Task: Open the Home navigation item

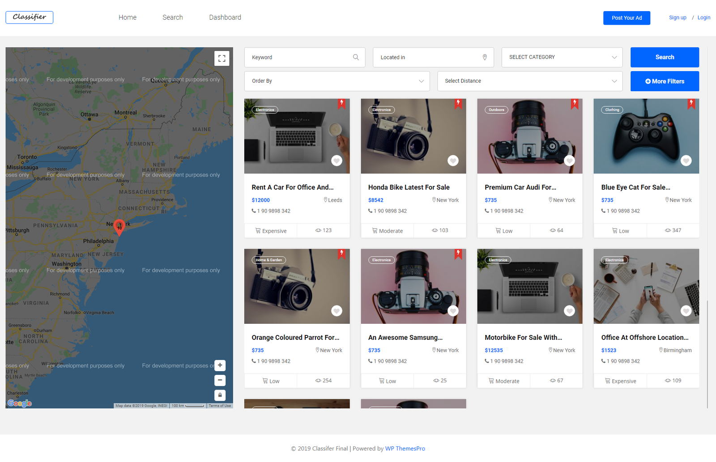Action: click(x=128, y=17)
